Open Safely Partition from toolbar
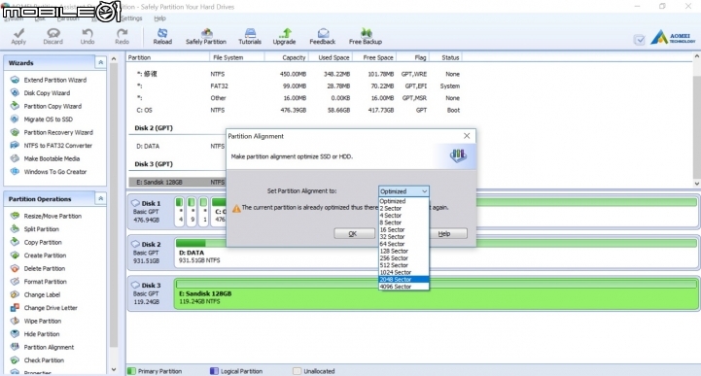701x376 pixels. click(x=206, y=36)
